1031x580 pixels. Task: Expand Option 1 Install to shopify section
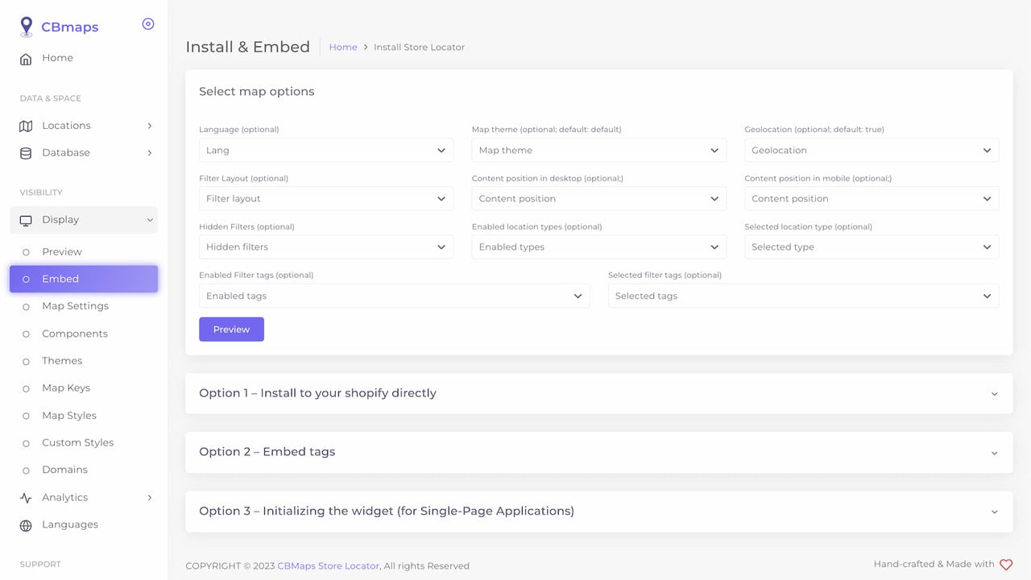(x=598, y=393)
